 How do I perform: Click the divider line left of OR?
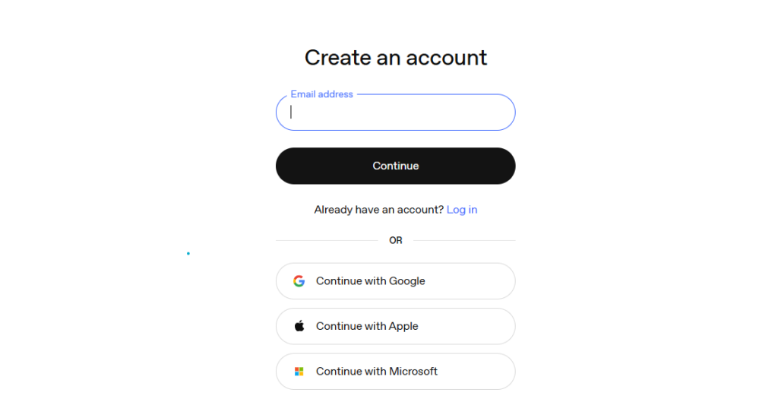(327, 240)
